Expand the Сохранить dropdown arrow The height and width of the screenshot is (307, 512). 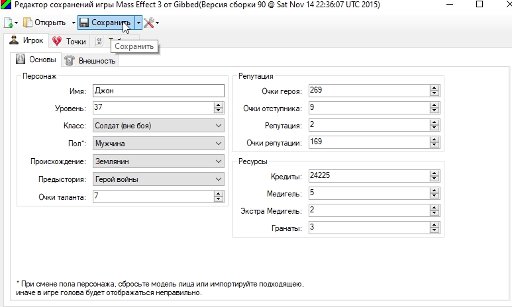(x=138, y=22)
